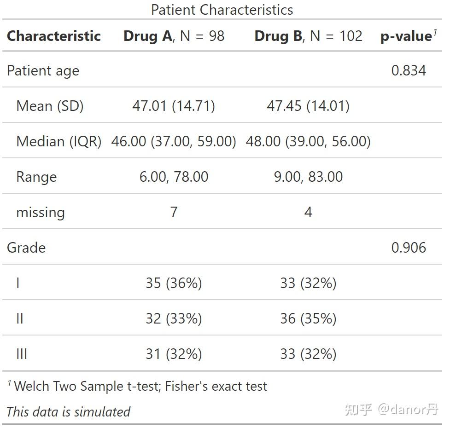450x428 pixels.
Task: Click the missing row label
Action: (41, 213)
